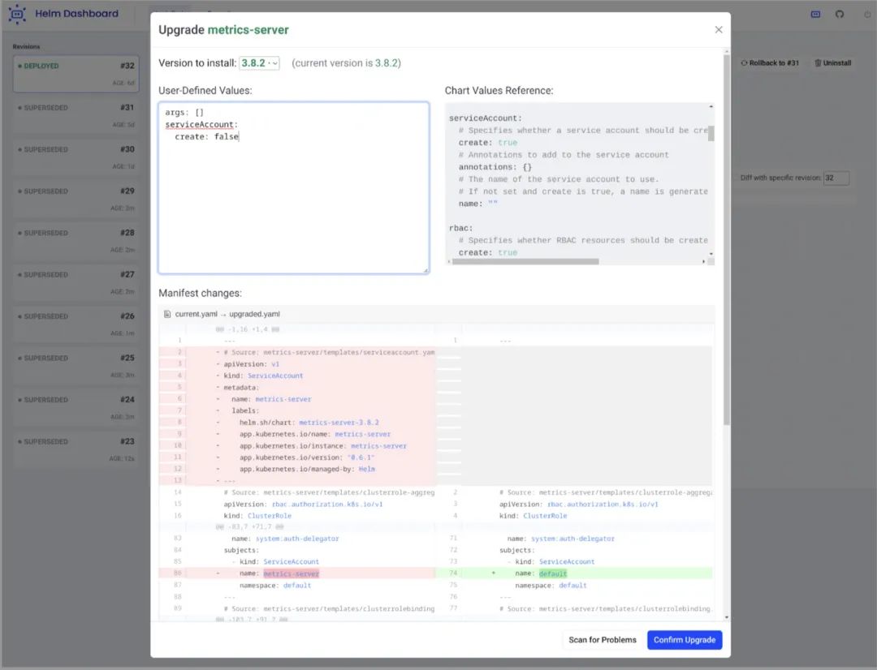
Task: Click the file icon beside current.yaml
Action: tap(166, 314)
